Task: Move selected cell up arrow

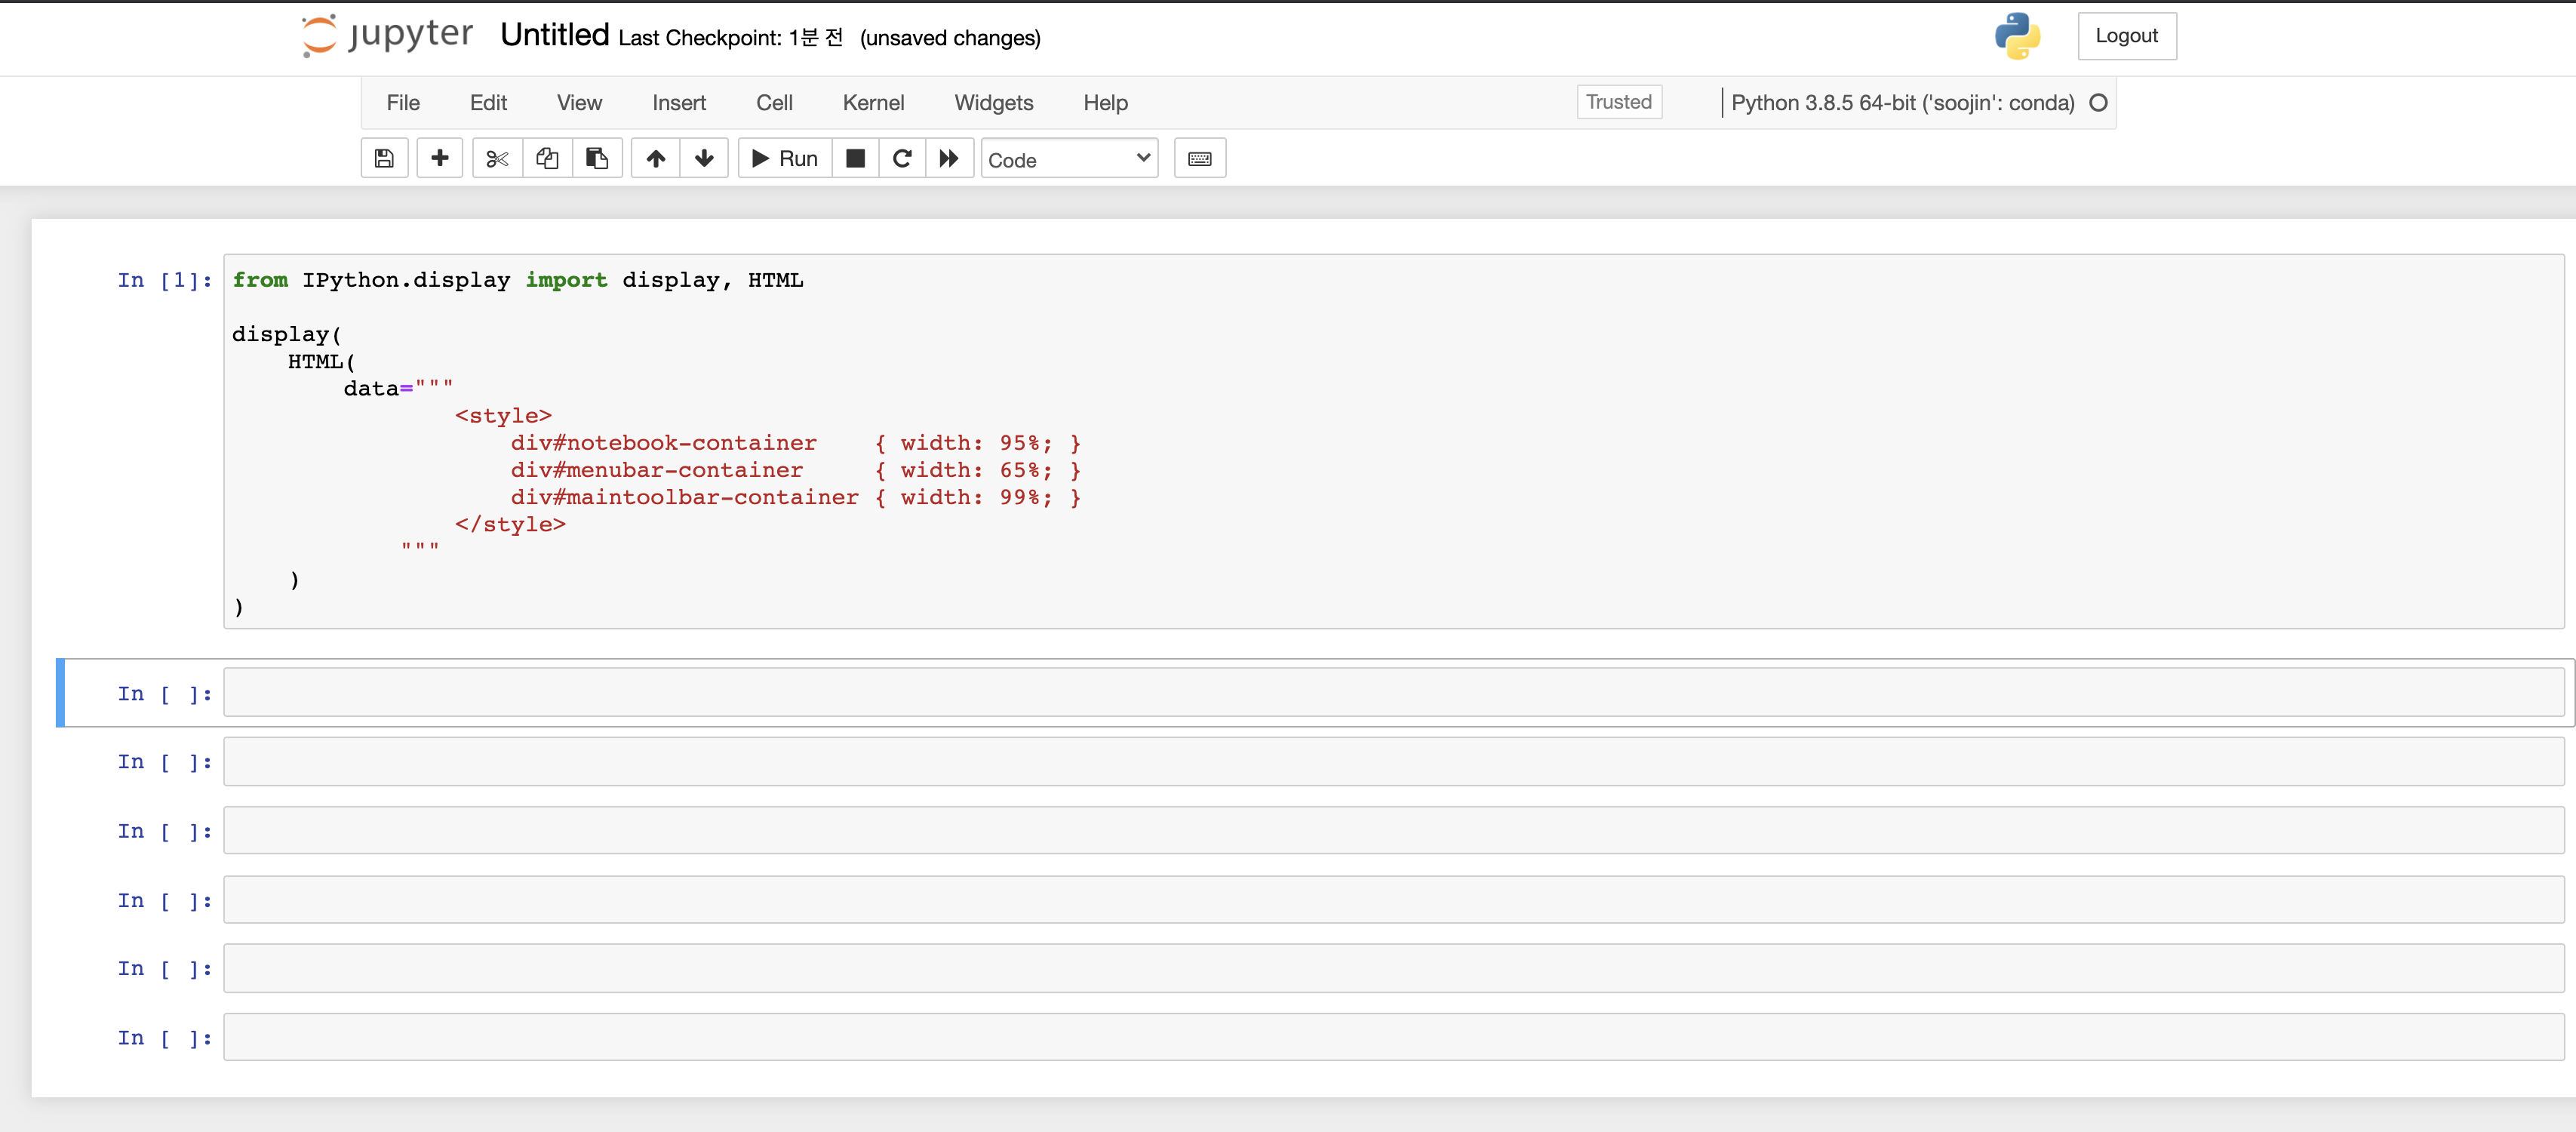Action: click(655, 158)
